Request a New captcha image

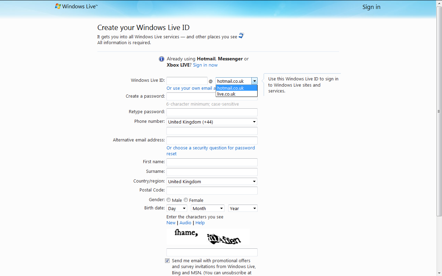171,223
